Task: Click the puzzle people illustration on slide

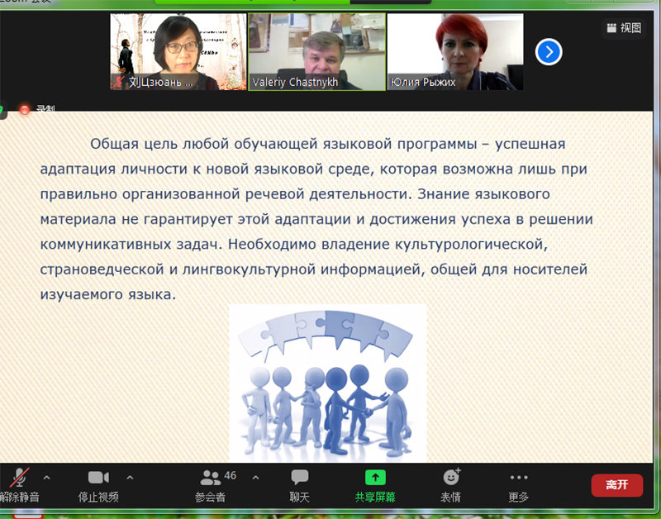Action: [x=327, y=383]
